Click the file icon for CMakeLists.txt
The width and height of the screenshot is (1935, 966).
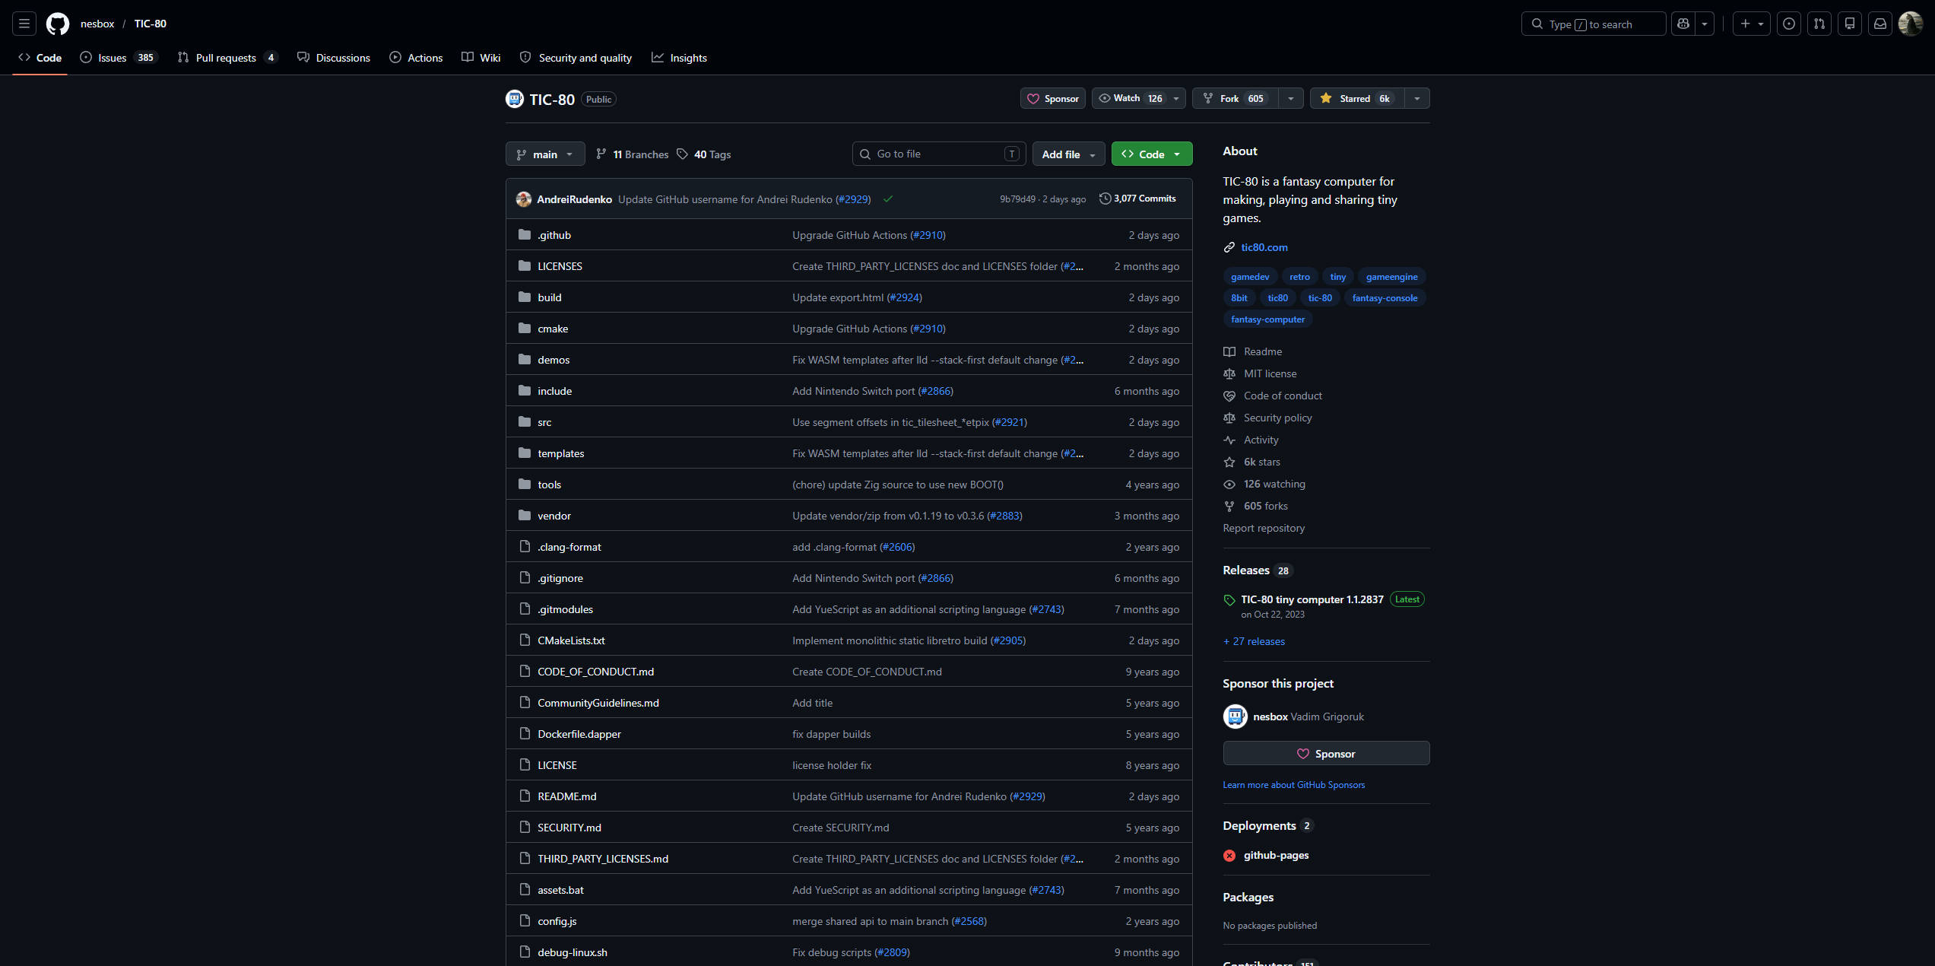[525, 640]
